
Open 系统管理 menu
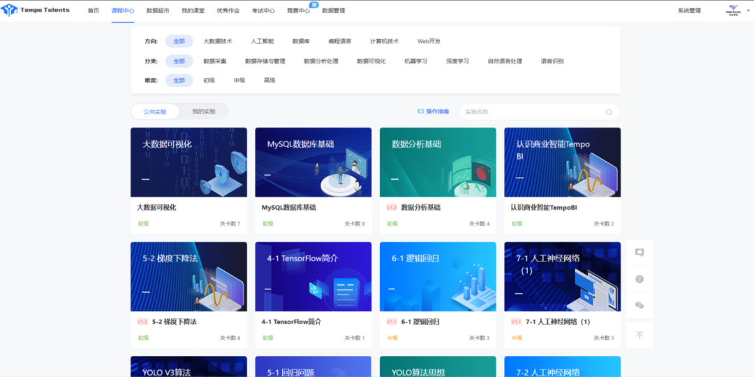[x=689, y=11]
